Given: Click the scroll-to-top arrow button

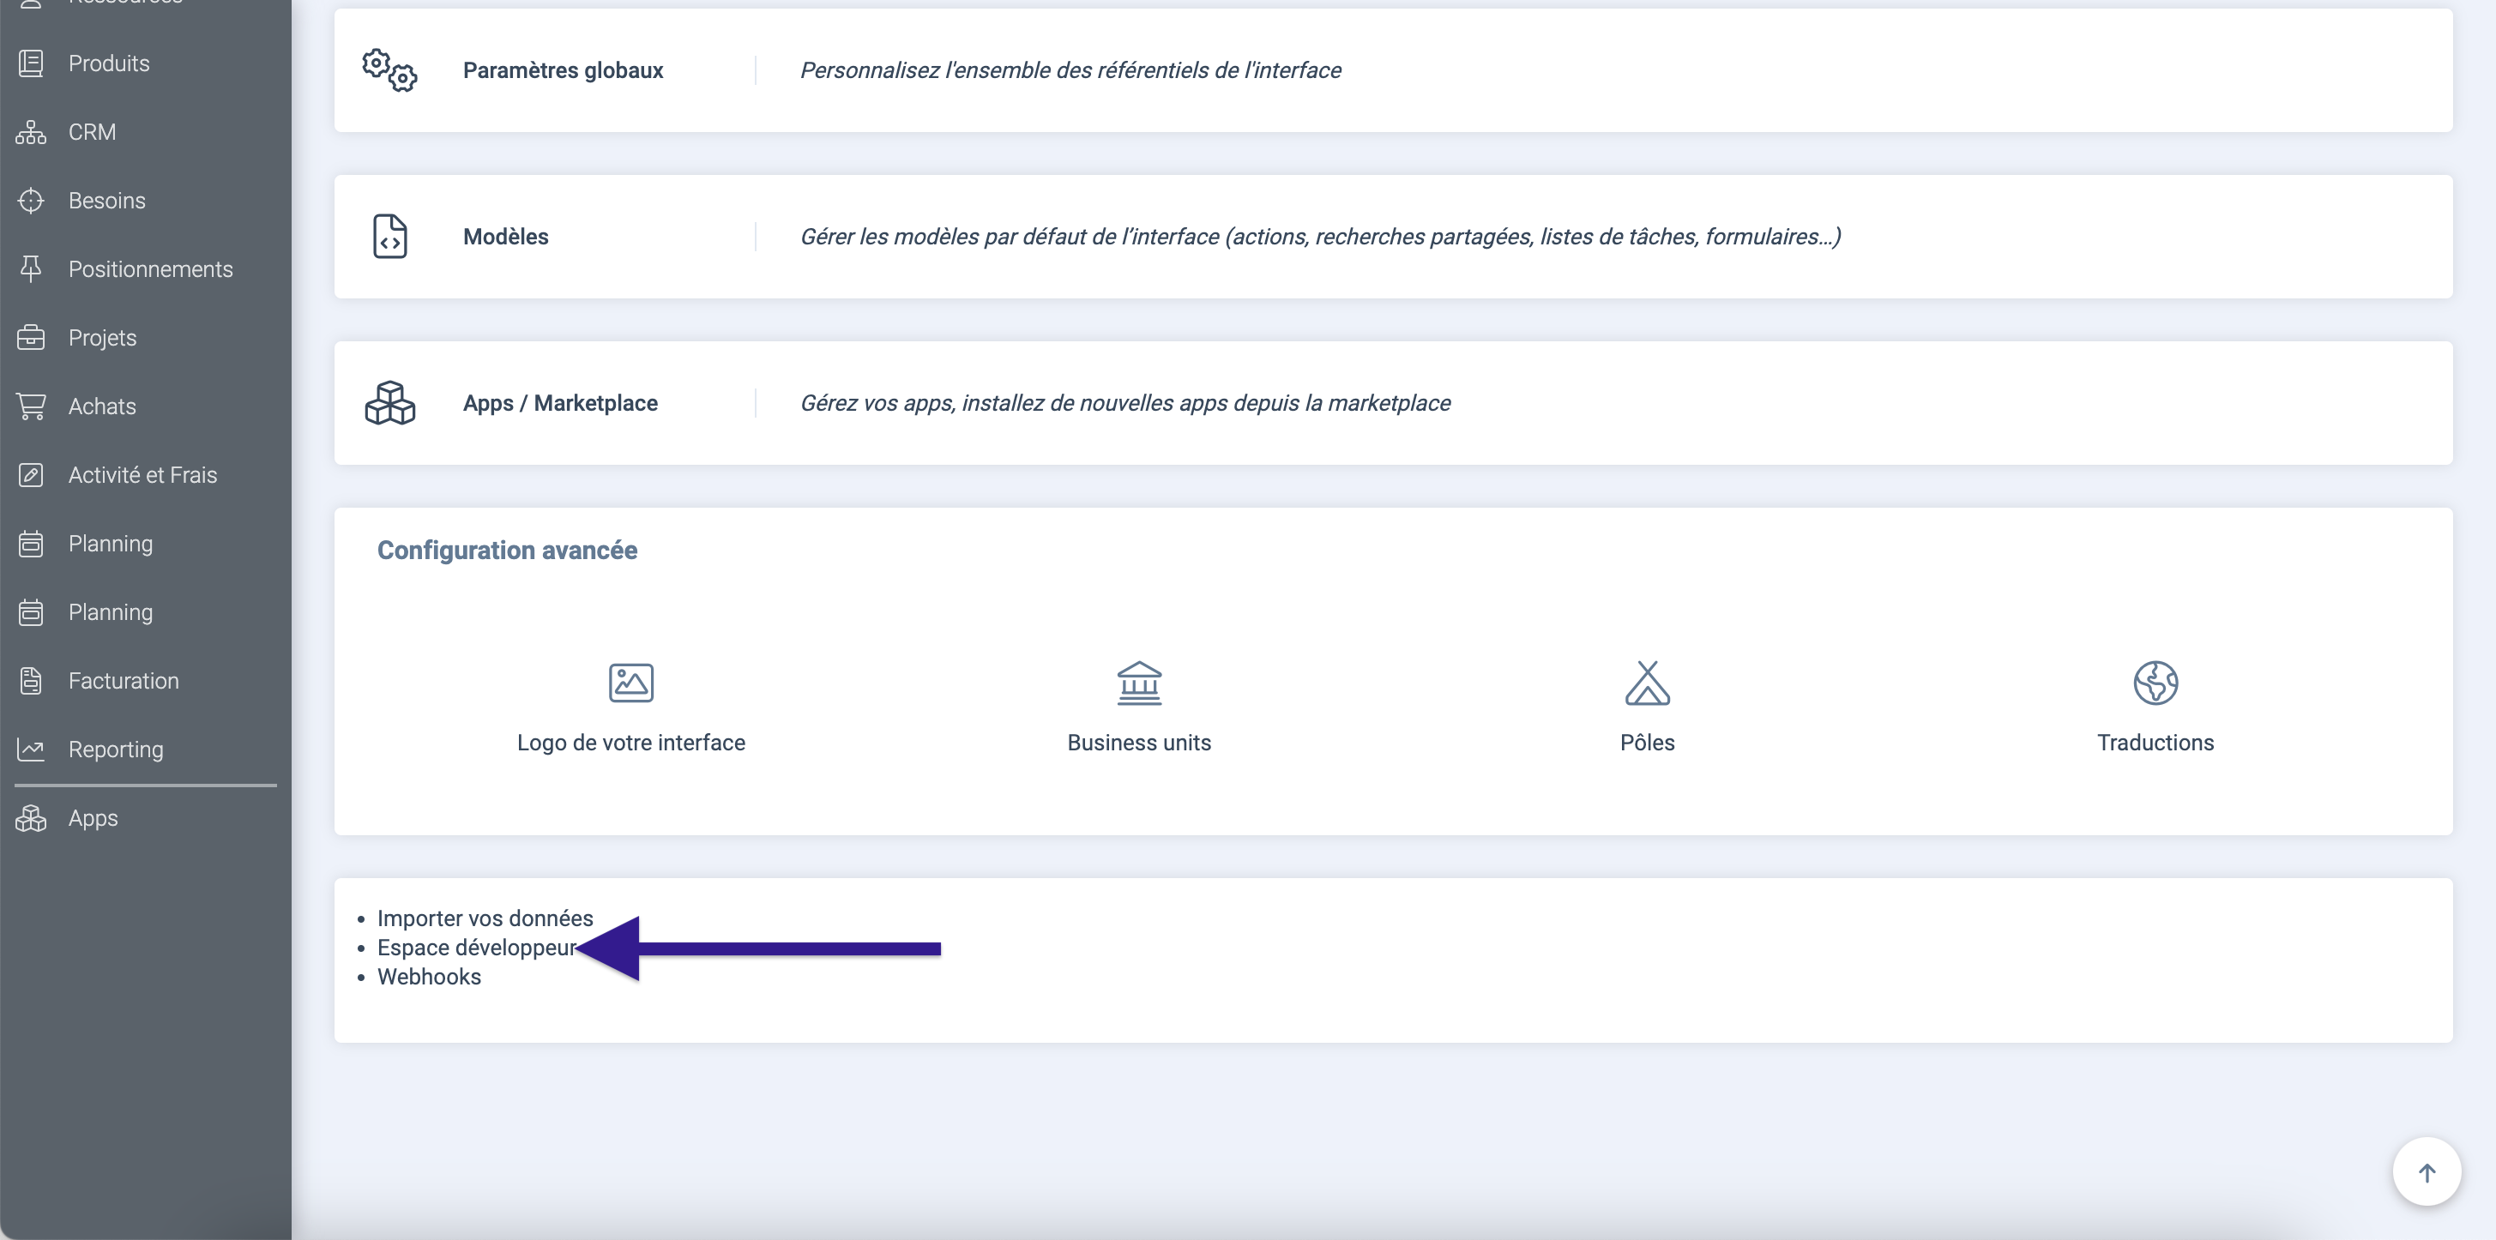Looking at the screenshot, I should click(2426, 1172).
